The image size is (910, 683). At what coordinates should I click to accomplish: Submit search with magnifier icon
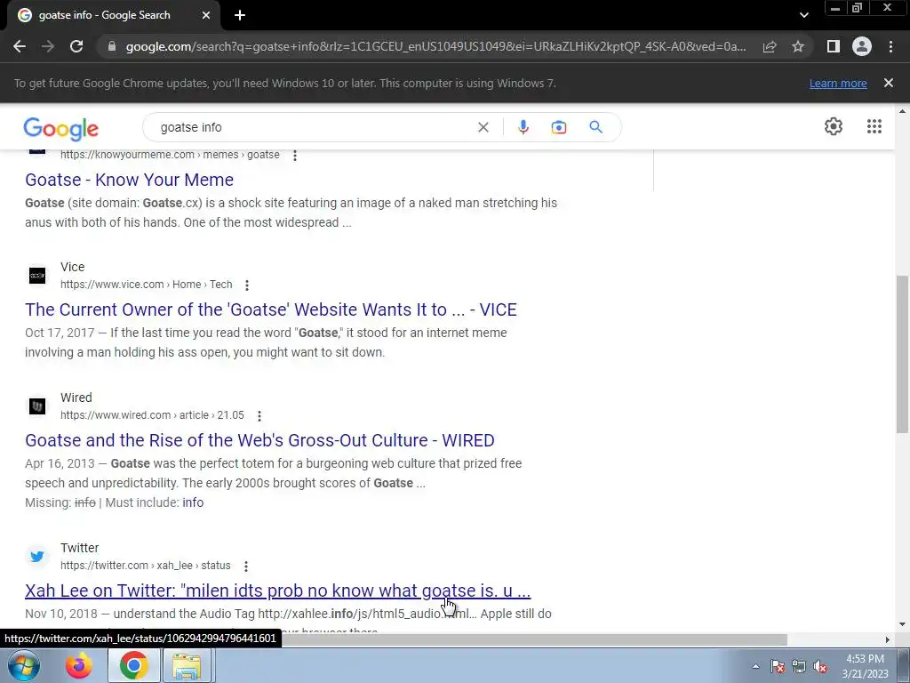596,127
